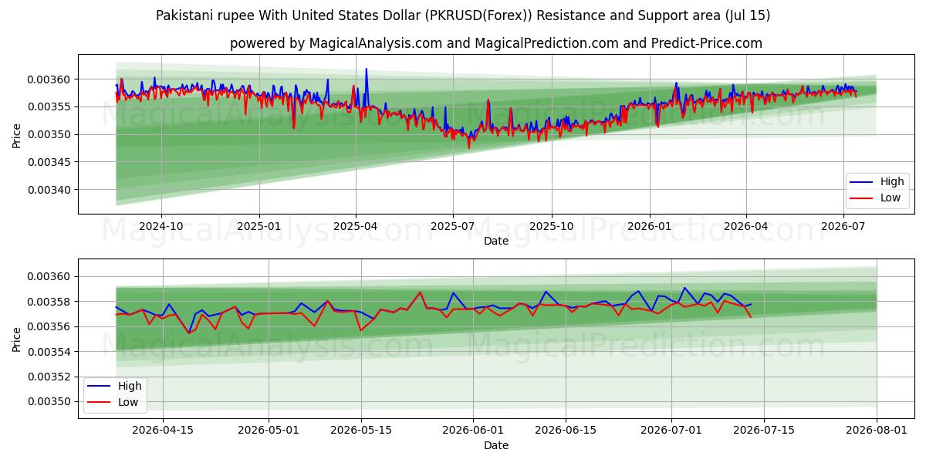Click the 0.00345 y-axis label in top chart
Image resolution: width=926 pixels, height=463 pixels.
click(x=49, y=162)
